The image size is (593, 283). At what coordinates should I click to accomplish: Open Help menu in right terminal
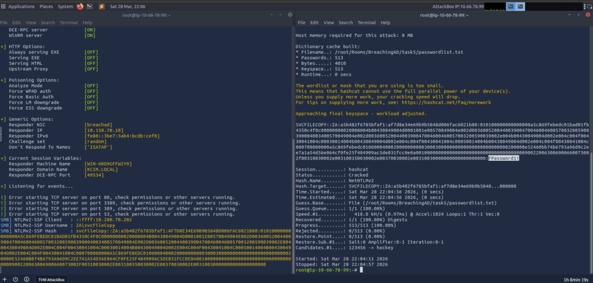385,23
